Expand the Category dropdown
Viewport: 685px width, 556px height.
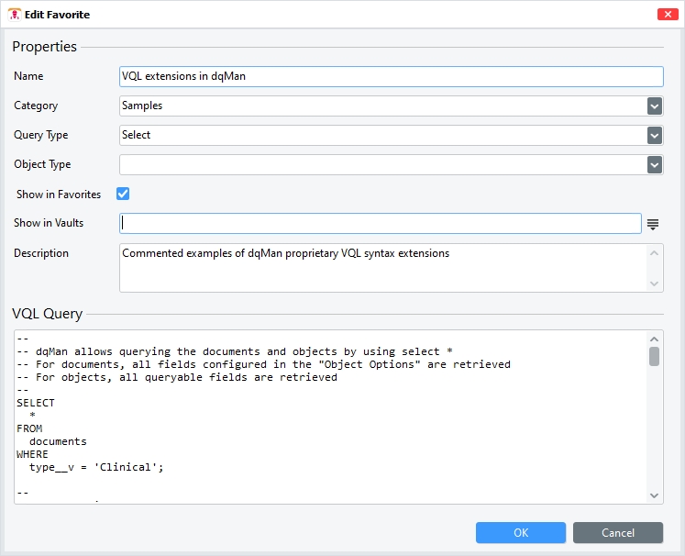click(654, 106)
